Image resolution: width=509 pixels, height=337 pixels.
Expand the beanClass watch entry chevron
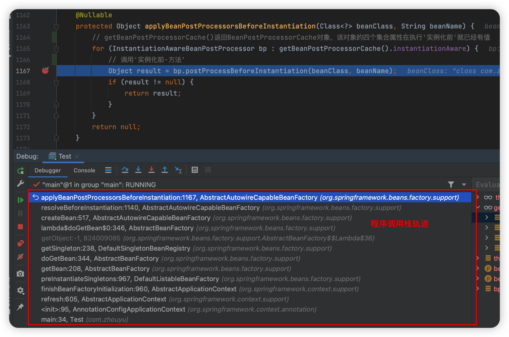[x=478, y=269]
